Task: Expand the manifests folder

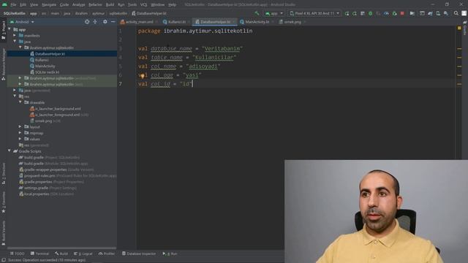Action: (15, 36)
